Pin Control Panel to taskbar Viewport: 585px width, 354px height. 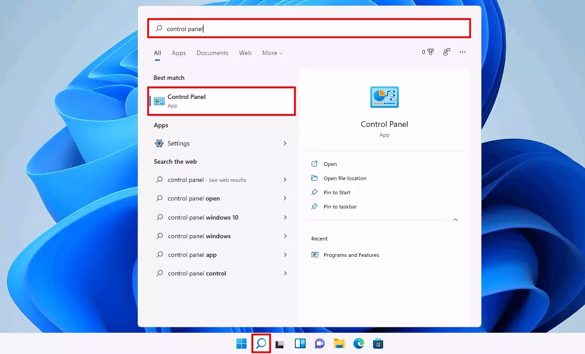pos(340,206)
